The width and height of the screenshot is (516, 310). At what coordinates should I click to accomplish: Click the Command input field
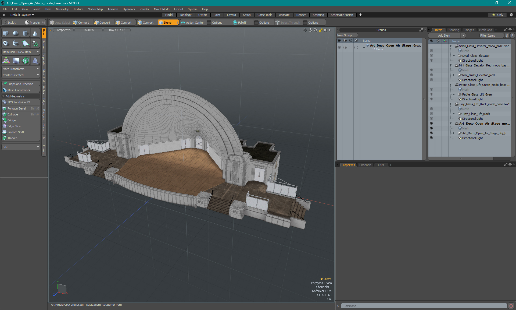424,306
